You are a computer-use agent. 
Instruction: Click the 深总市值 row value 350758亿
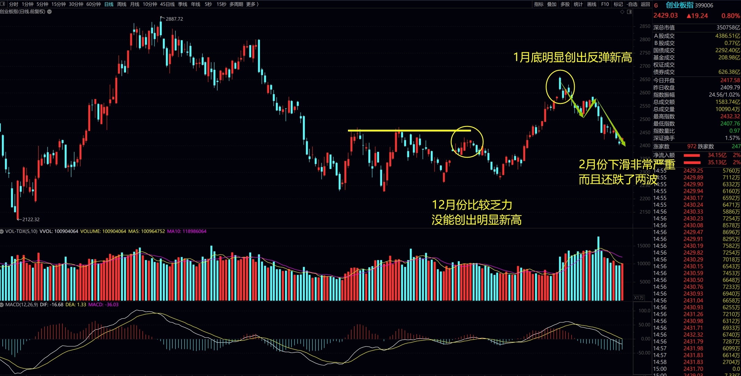pos(728,27)
